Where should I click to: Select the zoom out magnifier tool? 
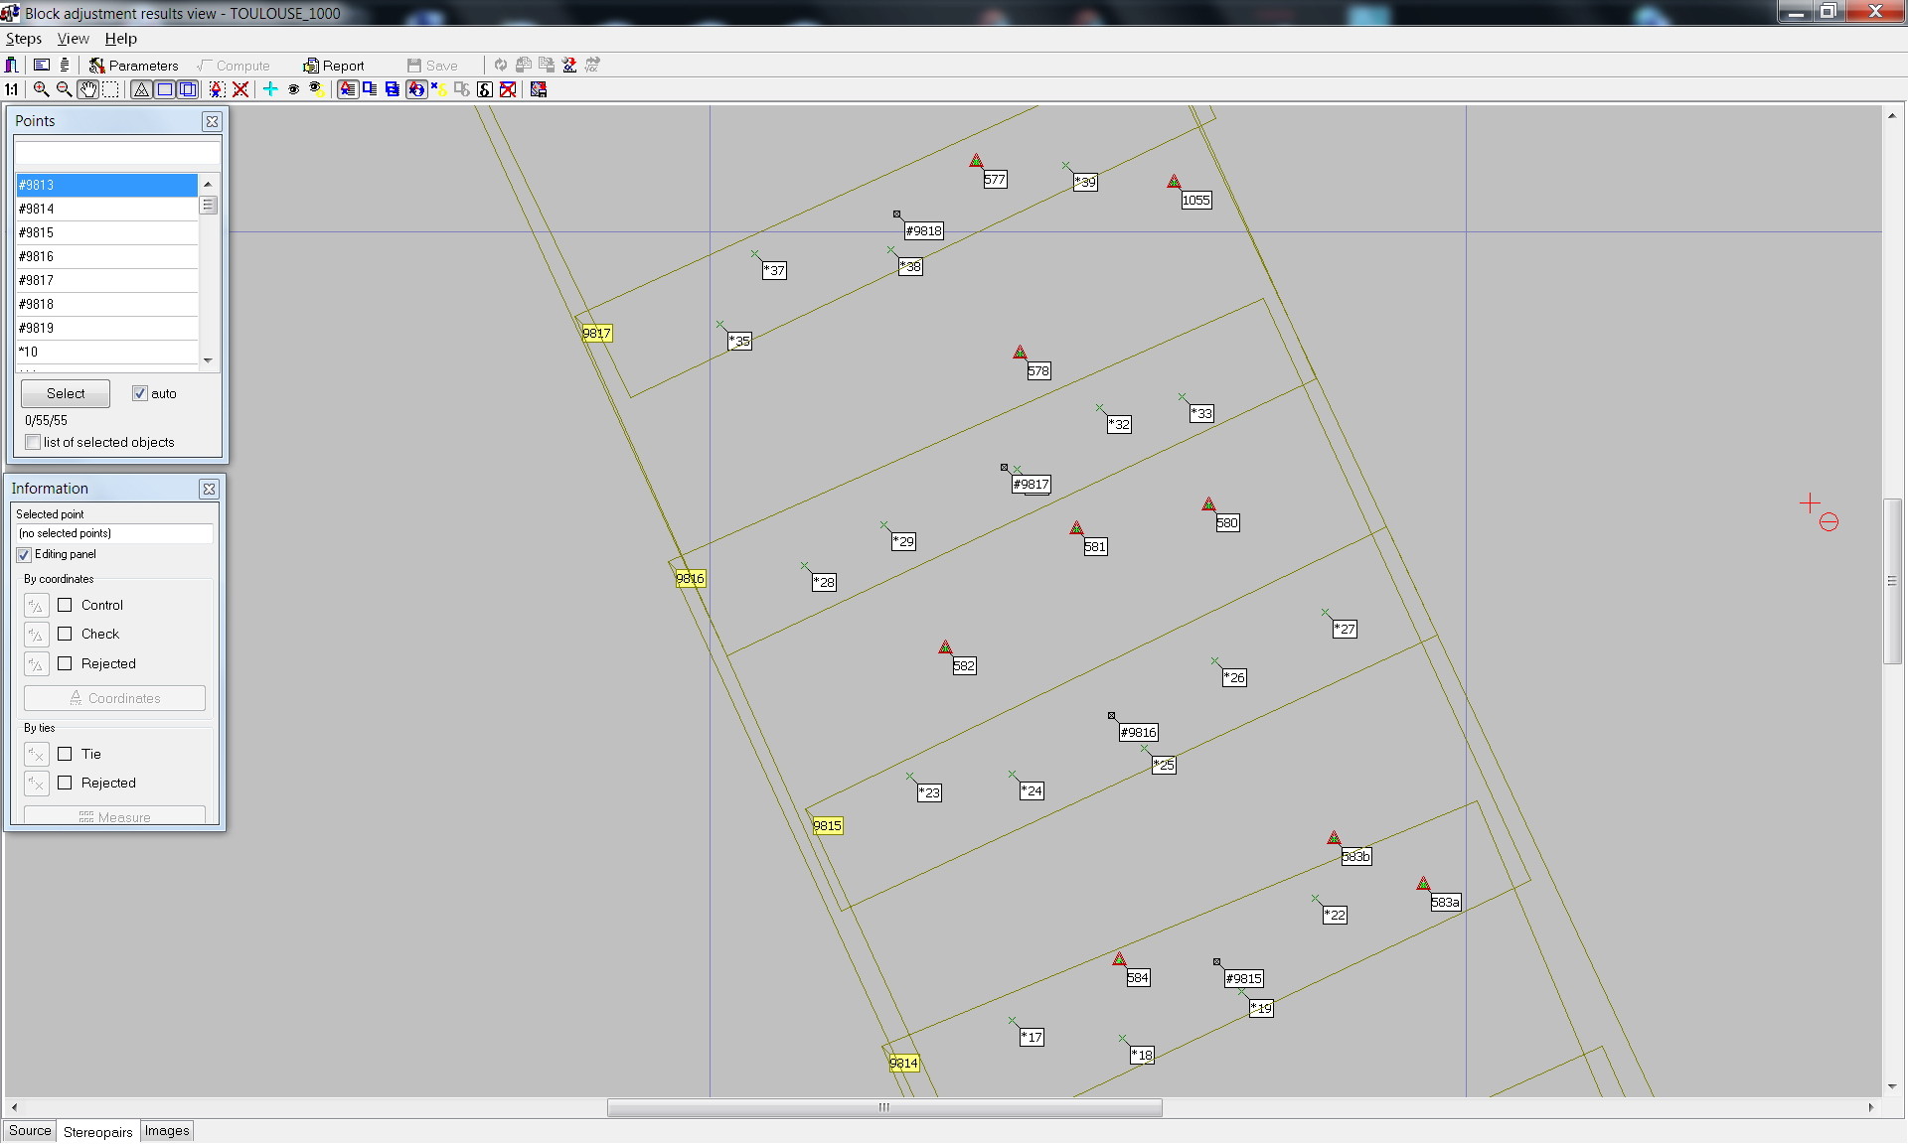pyautogui.click(x=64, y=89)
